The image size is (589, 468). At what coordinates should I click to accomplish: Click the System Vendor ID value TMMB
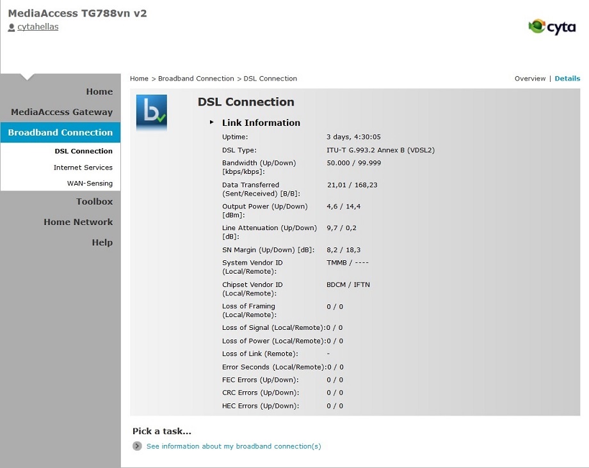point(348,263)
